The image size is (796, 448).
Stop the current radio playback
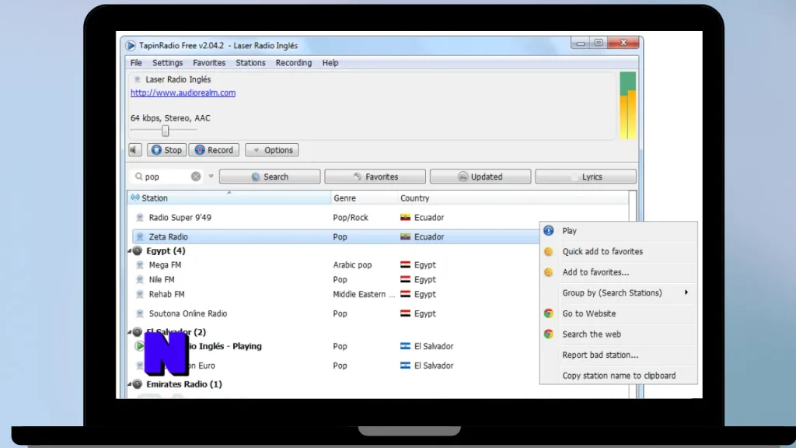point(166,150)
